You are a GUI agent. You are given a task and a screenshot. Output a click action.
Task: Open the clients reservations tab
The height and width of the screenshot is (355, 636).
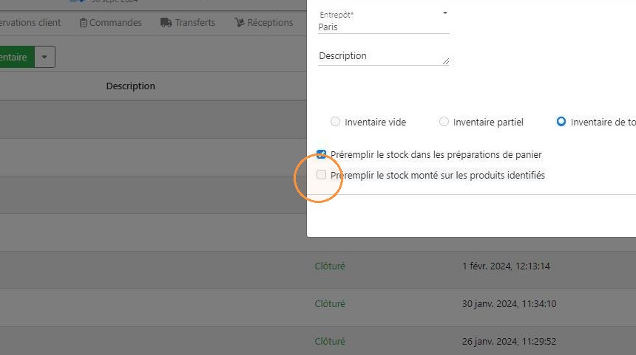click(x=30, y=23)
